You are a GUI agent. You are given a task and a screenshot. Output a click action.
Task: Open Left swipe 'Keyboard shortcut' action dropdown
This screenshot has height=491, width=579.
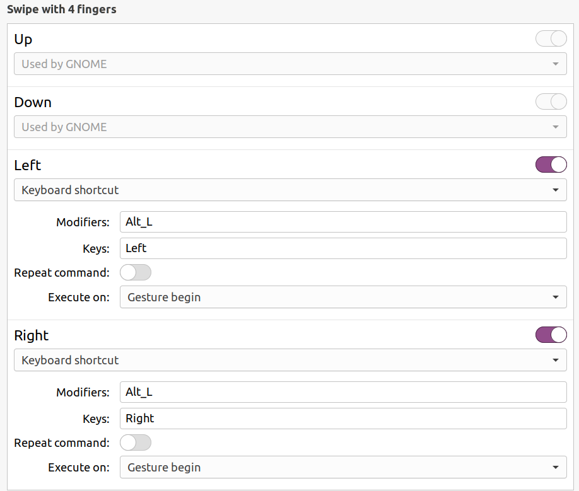(x=290, y=190)
